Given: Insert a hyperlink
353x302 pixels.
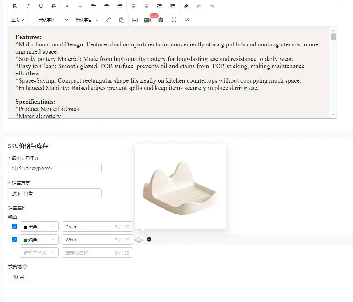Looking at the screenshot, I should (x=109, y=20).
